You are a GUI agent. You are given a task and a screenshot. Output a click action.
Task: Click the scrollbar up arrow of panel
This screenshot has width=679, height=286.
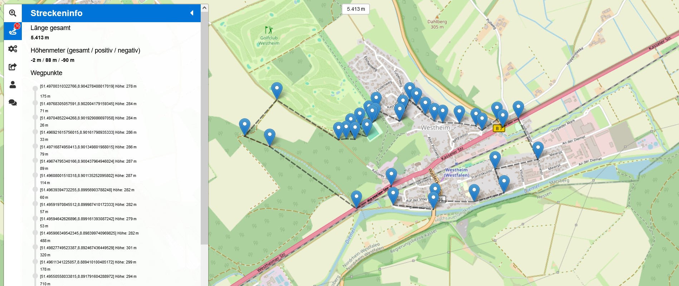coord(205,8)
